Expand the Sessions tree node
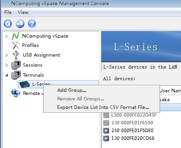The height and width of the screenshot is (148, 181). [x=7, y=65]
